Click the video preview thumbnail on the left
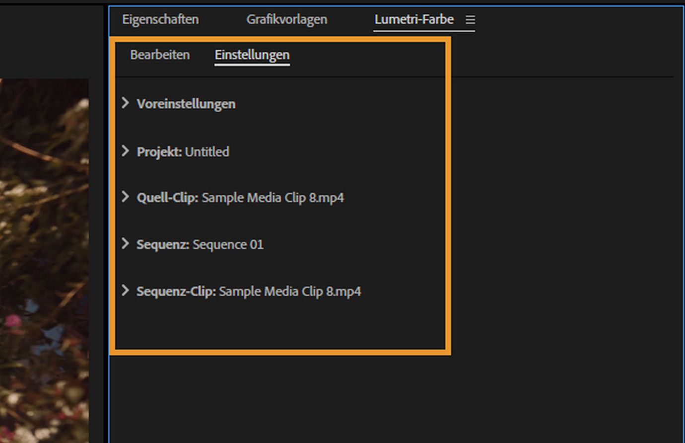Image resolution: width=685 pixels, height=443 pixels. coord(45,248)
